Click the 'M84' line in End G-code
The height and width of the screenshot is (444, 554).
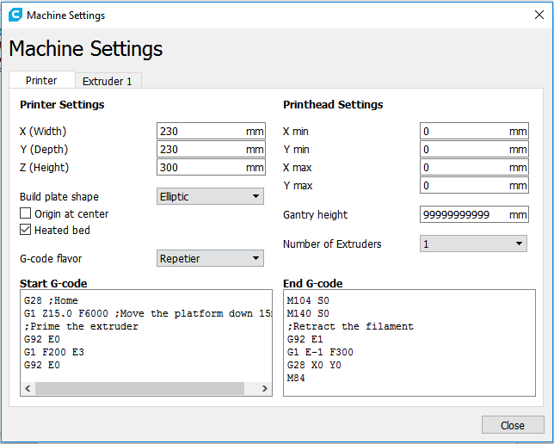pyautogui.click(x=296, y=378)
